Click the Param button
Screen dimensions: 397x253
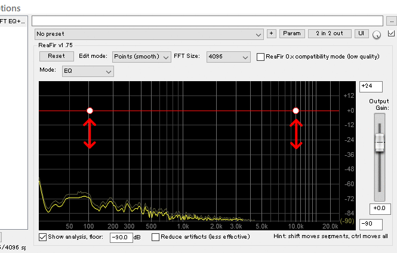pos(291,34)
